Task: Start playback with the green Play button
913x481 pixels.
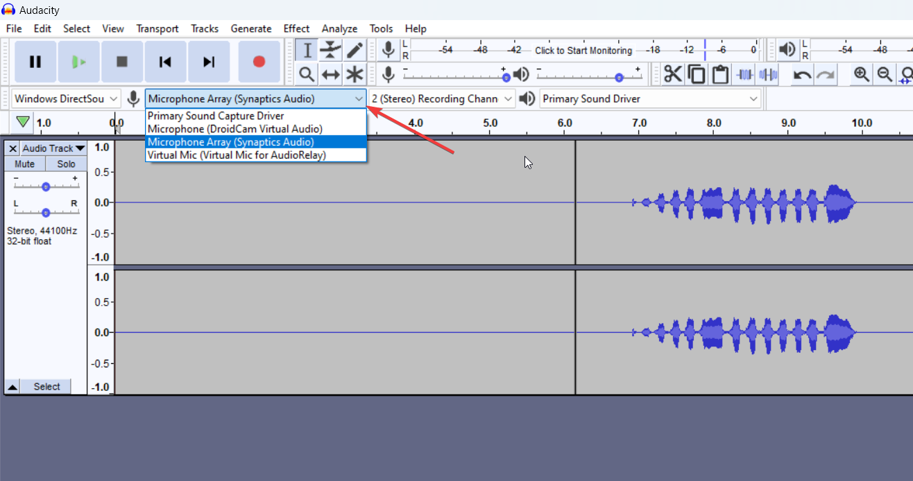Action: click(x=79, y=62)
